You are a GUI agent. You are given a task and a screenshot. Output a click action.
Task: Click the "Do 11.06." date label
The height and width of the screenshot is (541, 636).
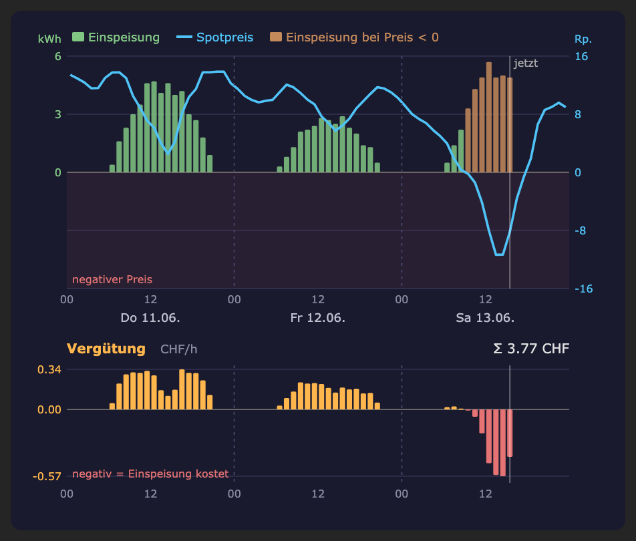(x=150, y=317)
